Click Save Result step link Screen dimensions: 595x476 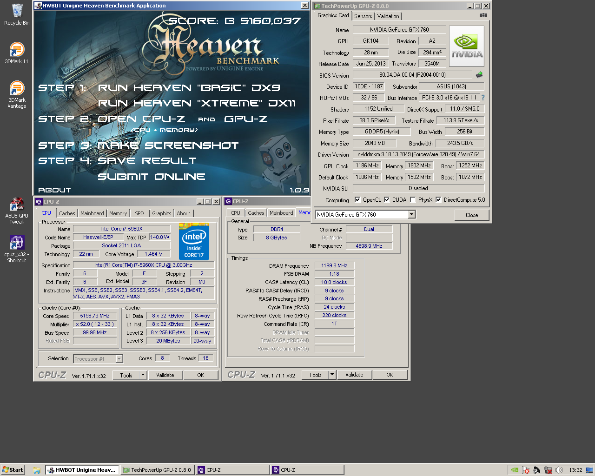[x=147, y=161]
